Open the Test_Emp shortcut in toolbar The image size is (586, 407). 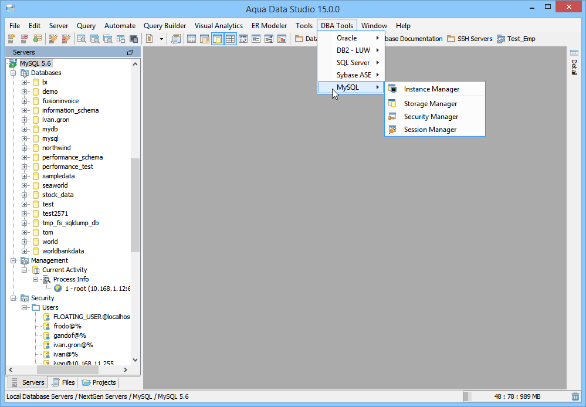516,39
